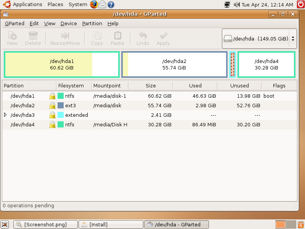305x229 pixels.
Task: Expand the /dev/hda3 extended partition row
Action: pyautogui.click(x=5, y=115)
